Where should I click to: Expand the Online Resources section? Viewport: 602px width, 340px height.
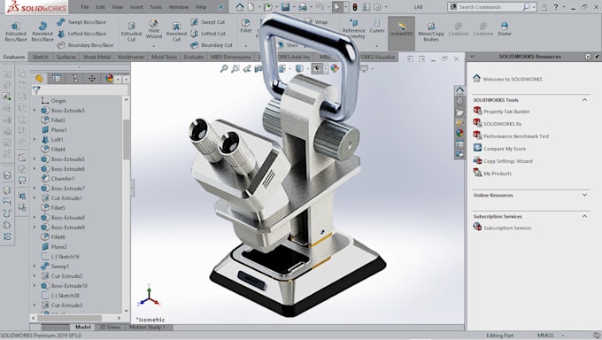(x=584, y=195)
